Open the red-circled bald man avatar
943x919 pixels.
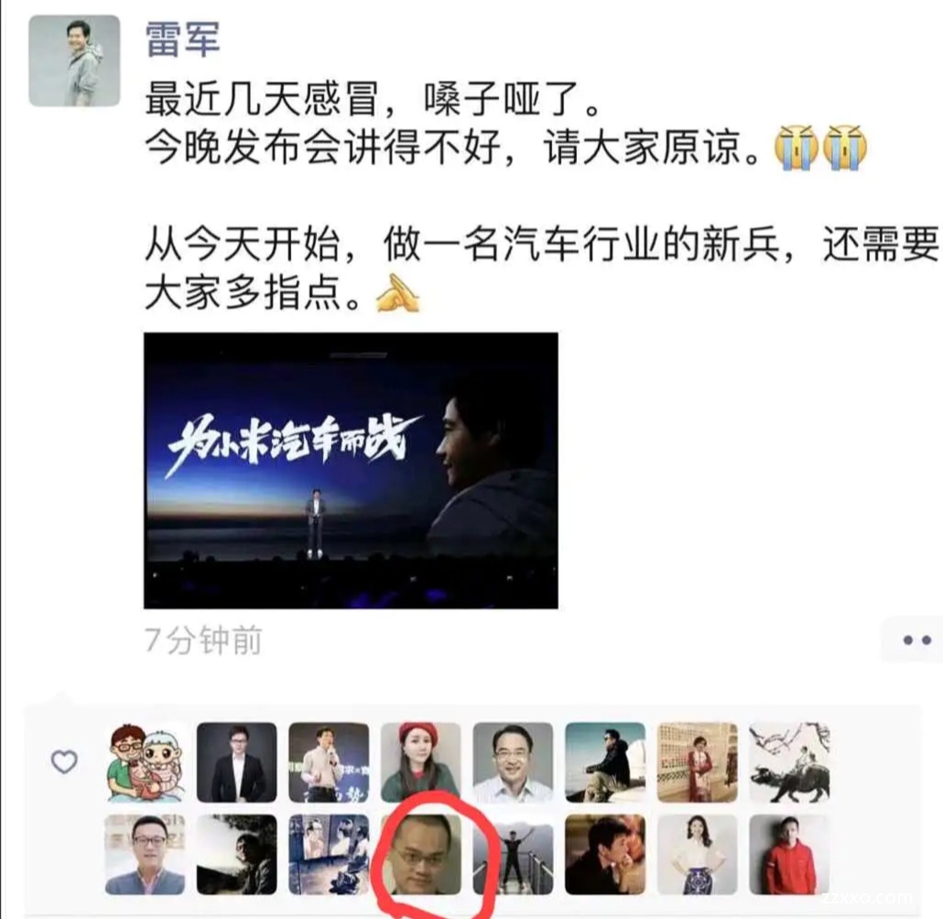[x=421, y=855]
